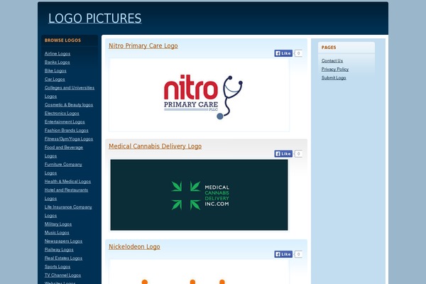View Fashion Brands Logos
Image resolution: width=426 pixels, height=284 pixels.
click(66, 130)
